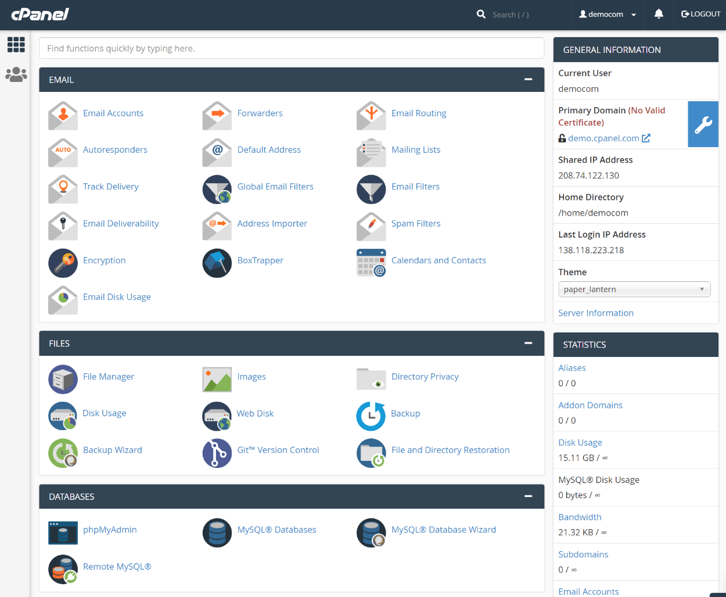
Task: Click Email Accounts link in Statistics panel
Action: pyautogui.click(x=588, y=591)
